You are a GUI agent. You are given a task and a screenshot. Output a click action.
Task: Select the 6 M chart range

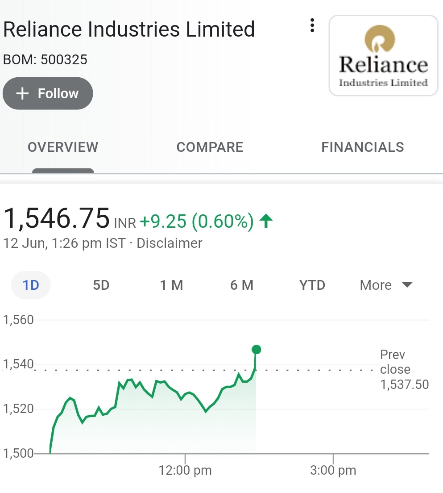click(x=242, y=285)
